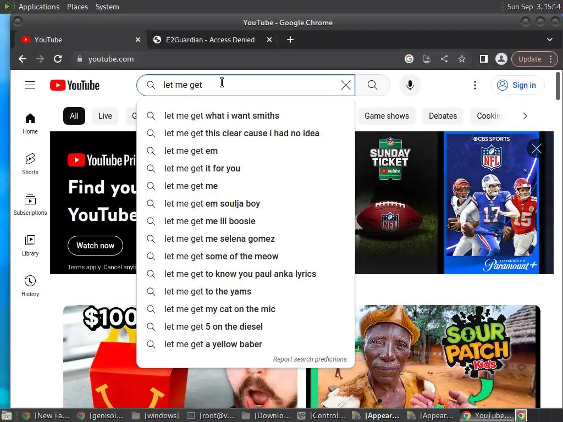This screenshot has width=563, height=422.
Task: Open the Applications menu
Action: [39, 7]
